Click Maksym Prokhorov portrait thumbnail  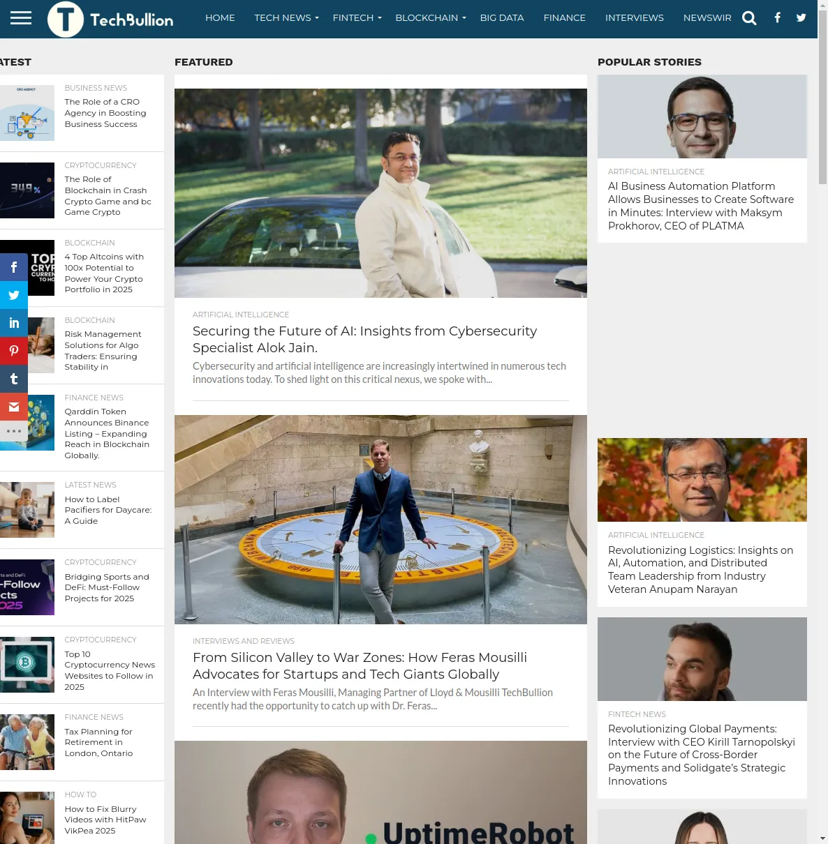[702, 116]
